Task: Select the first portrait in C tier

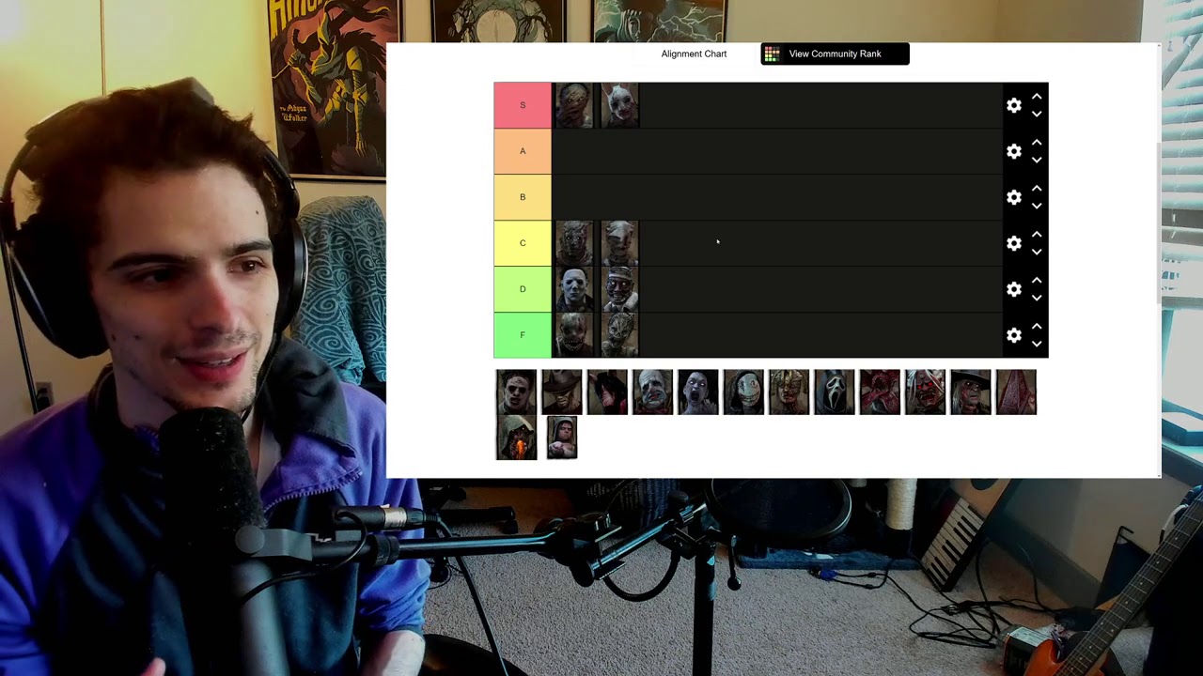Action: click(574, 243)
